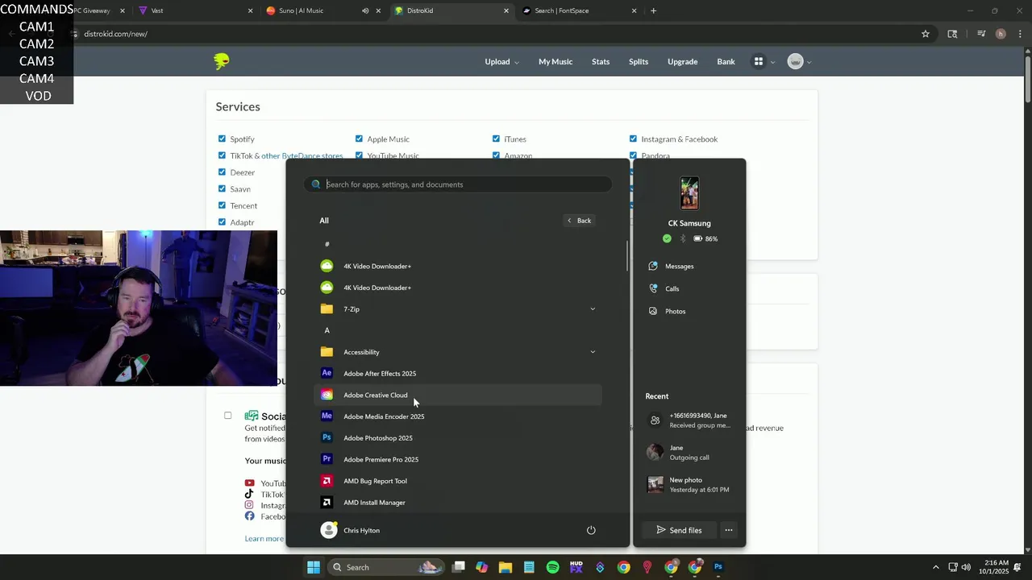The width and height of the screenshot is (1032, 580).
Task: Open more options ellipsis beside Send files
Action: point(729,530)
